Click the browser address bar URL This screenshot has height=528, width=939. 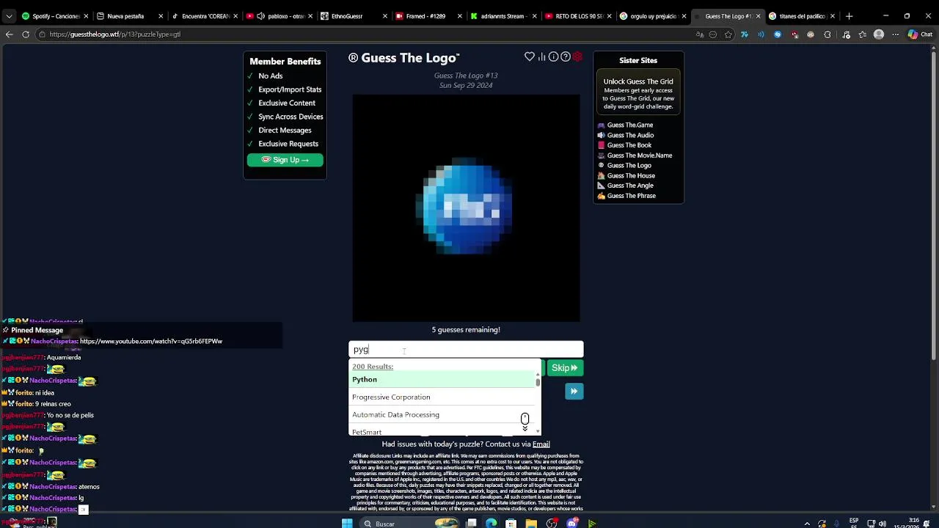115,34
